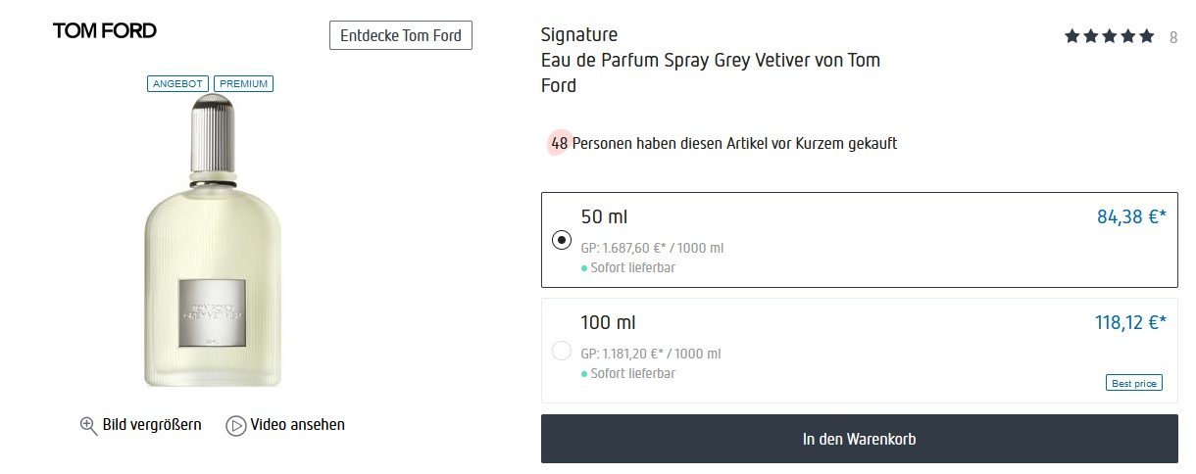Click the play icon for Video ansehen
The height and width of the screenshot is (474, 1196).
tap(235, 425)
